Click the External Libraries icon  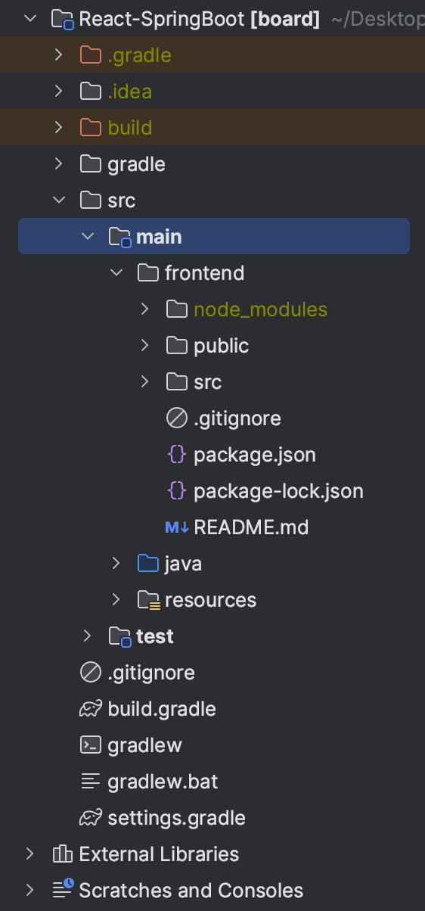point(62,854)
